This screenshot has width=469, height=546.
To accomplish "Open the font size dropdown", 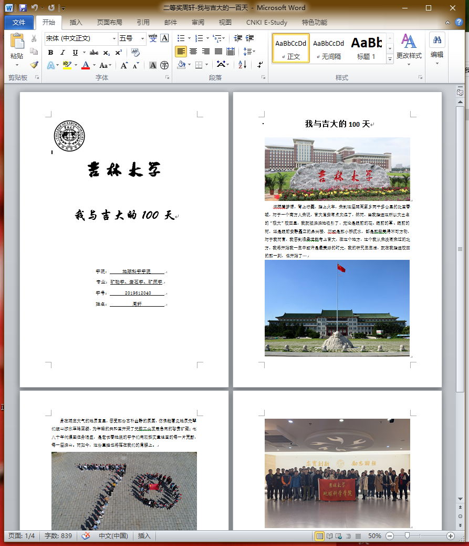I will click(x=142, y=38).
